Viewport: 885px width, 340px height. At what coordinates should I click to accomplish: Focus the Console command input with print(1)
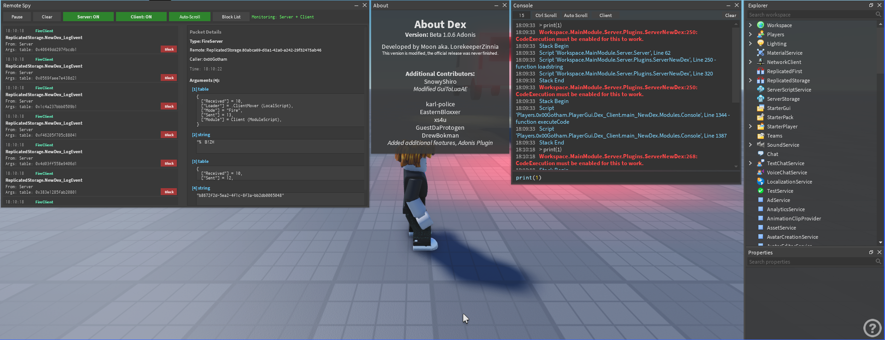tap(626, 178)
